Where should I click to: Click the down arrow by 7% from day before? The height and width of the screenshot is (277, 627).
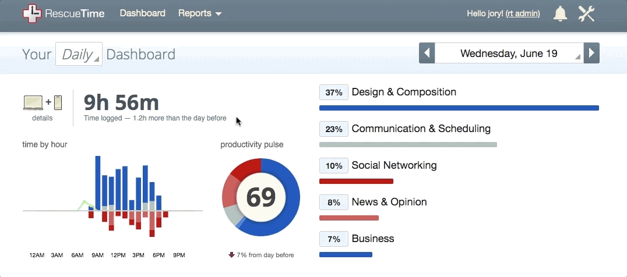[231, 255]
